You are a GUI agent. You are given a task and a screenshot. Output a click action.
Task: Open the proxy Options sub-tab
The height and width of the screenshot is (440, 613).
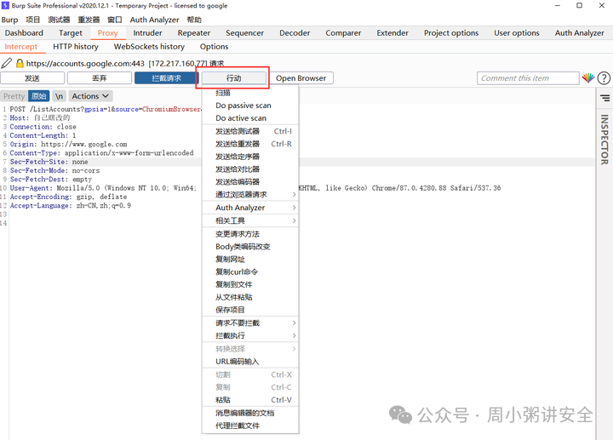[x=214, y=47]
